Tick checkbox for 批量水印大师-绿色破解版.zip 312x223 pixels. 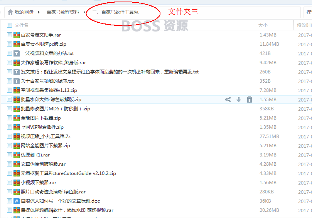(9, 100)
